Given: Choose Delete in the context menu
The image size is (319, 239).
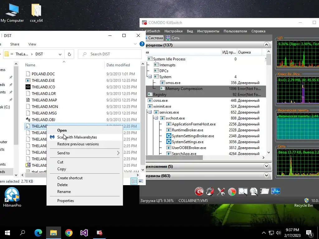Looking at the screenshot, I should click(85, 185).
